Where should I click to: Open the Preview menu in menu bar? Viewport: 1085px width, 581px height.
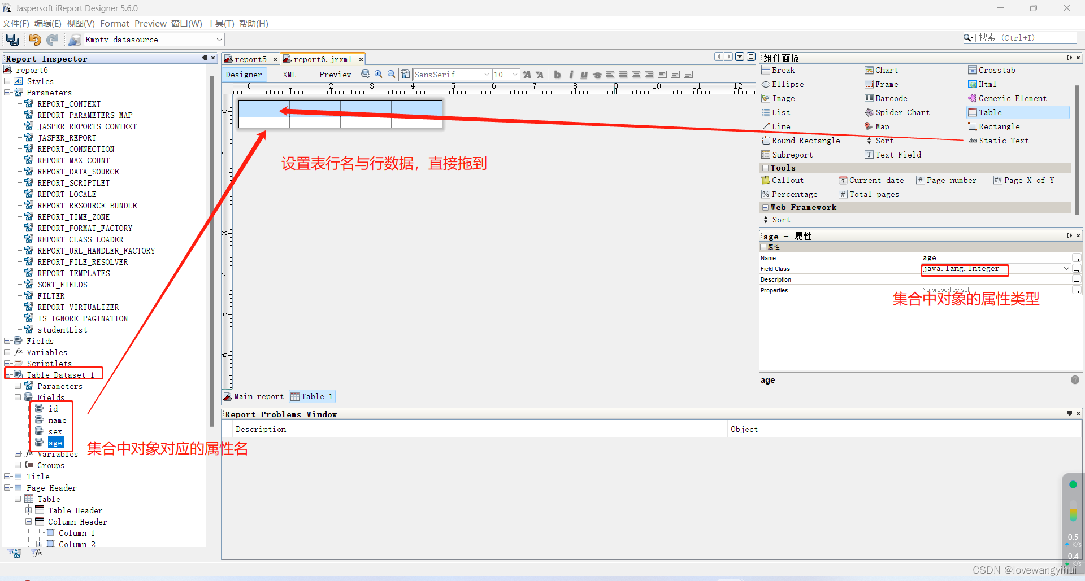pyautogui.click(x=150, y=23)
